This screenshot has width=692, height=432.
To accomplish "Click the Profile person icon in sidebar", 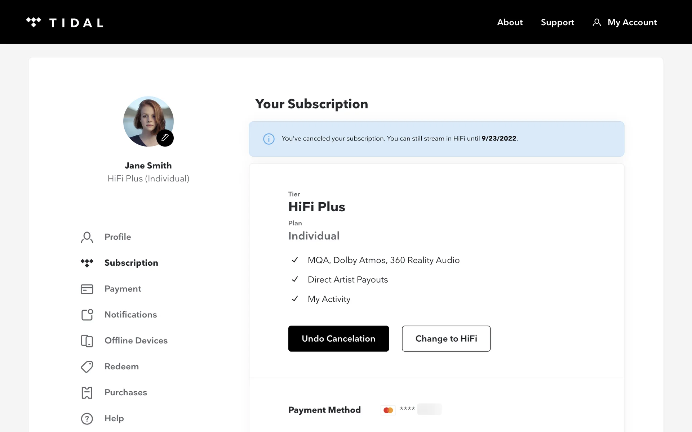I will pos(87,237).
